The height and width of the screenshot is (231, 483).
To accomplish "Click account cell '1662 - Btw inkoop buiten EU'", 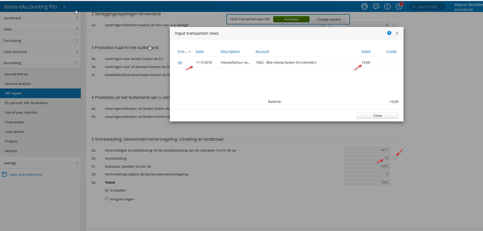I will [x=286, y=62].
